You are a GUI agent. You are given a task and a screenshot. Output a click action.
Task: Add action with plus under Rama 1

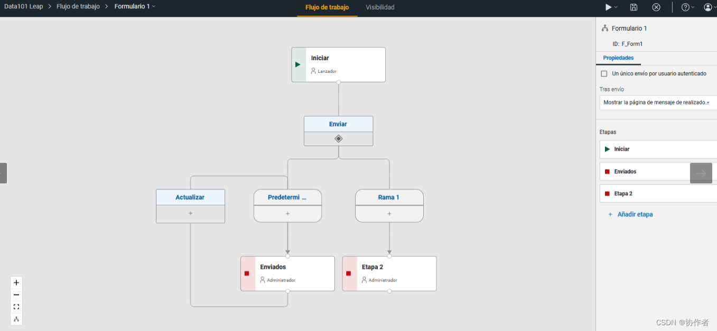(x=389, y=213)
